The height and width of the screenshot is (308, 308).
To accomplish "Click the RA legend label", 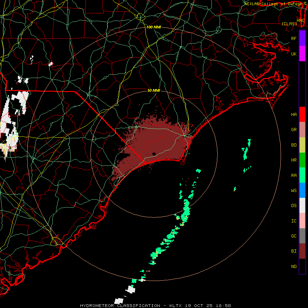I will (294, 176).
